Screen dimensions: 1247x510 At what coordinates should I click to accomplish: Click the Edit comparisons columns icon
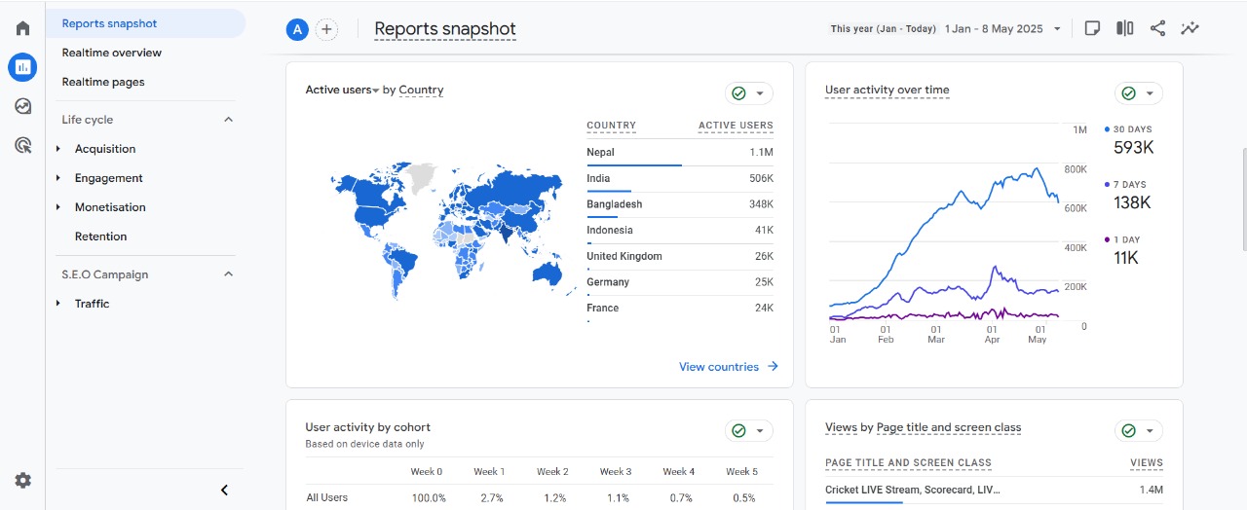click(1124, 28)
